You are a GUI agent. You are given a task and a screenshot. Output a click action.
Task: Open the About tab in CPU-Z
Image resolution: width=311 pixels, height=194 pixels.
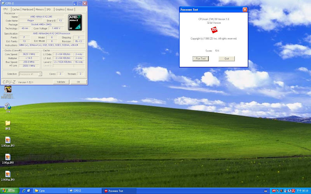(70, 9)
